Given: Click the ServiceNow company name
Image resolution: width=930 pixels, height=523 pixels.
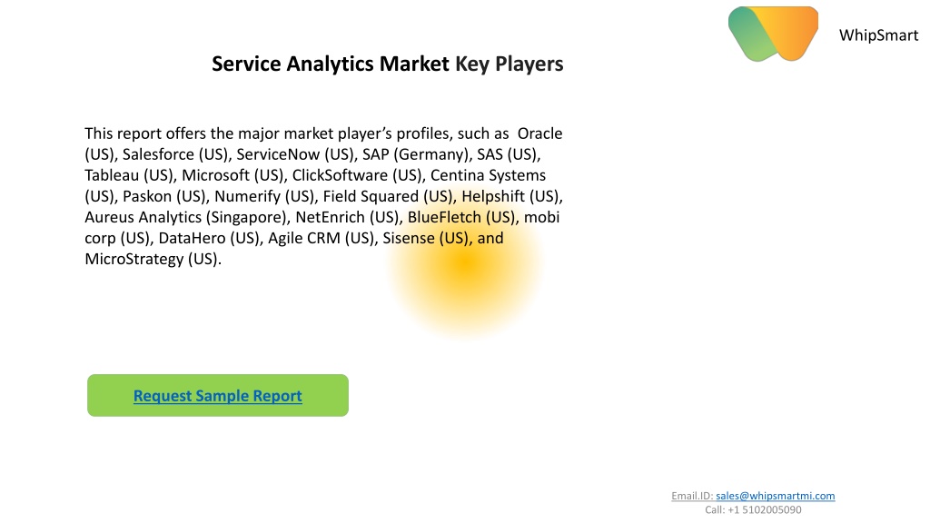Looking at the screenshot, I should (x=278, y=154).
